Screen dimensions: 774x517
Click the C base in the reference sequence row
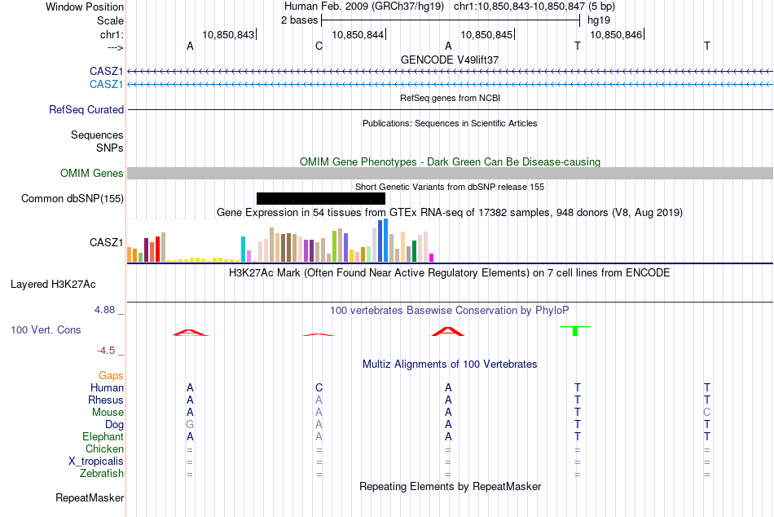click(x=319, y=46)
